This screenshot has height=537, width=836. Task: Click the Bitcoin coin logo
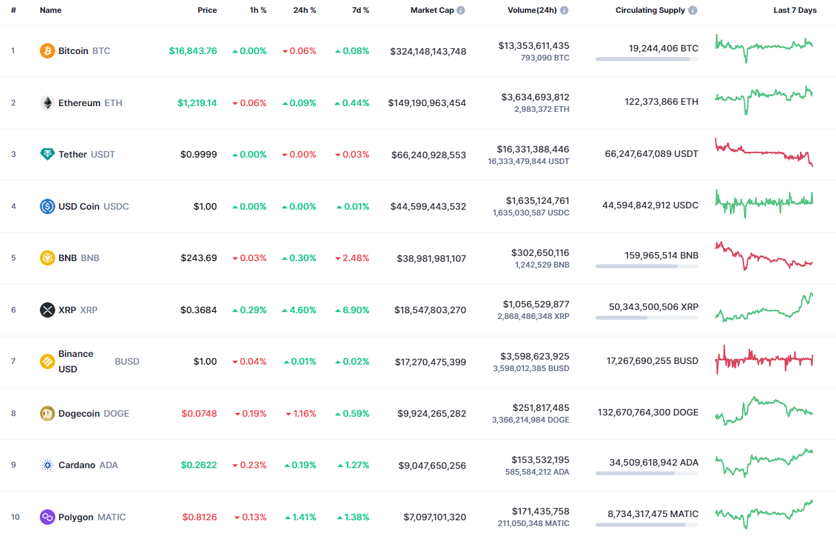pyautogui.click(x=47, y=50)
